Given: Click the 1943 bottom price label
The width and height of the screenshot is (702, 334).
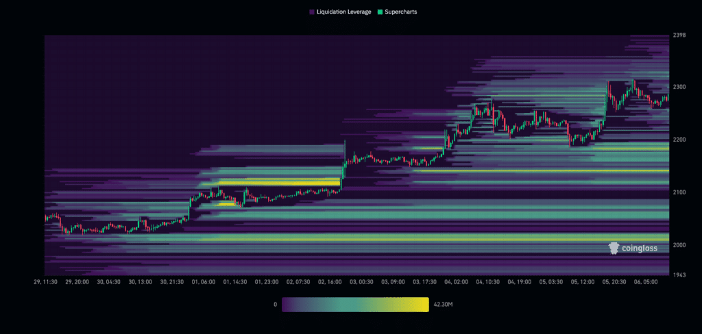Looking at the screenshot, I should [x=679, y=274].
